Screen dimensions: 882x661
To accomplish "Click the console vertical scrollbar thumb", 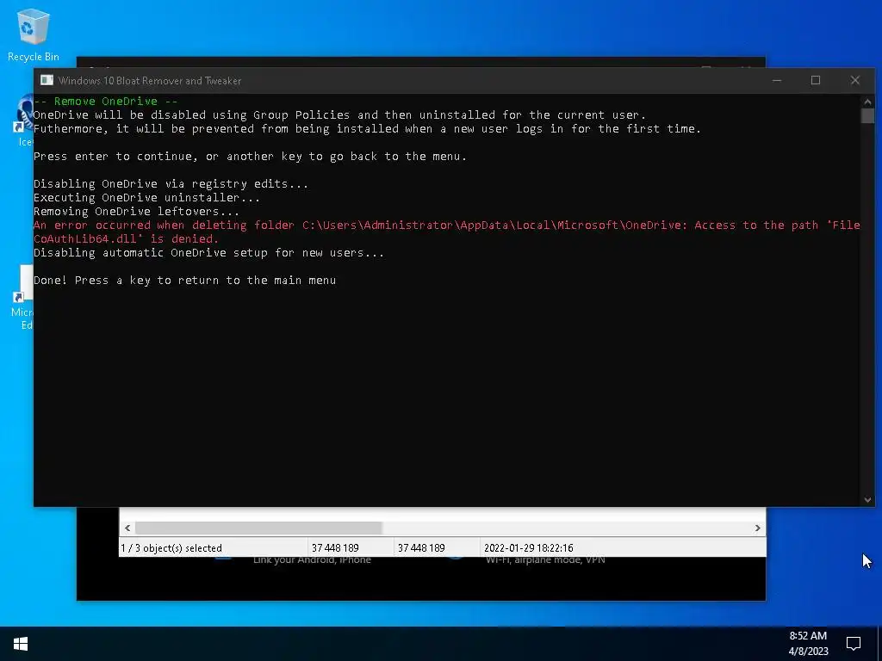I will point(867,116).
